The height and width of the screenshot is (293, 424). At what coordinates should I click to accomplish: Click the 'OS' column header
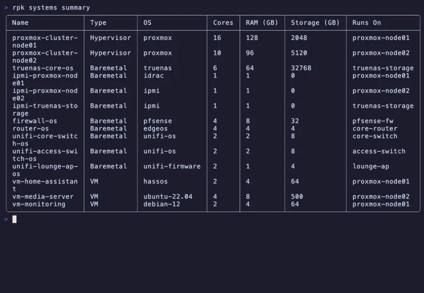pos(147,23)
